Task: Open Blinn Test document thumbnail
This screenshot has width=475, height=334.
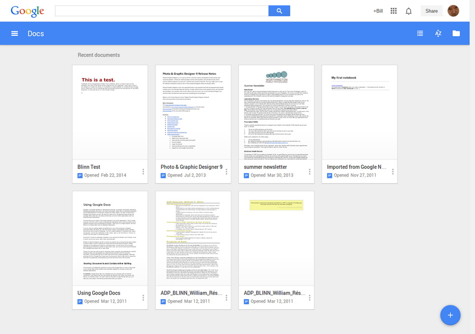Action: coord(110,112)
